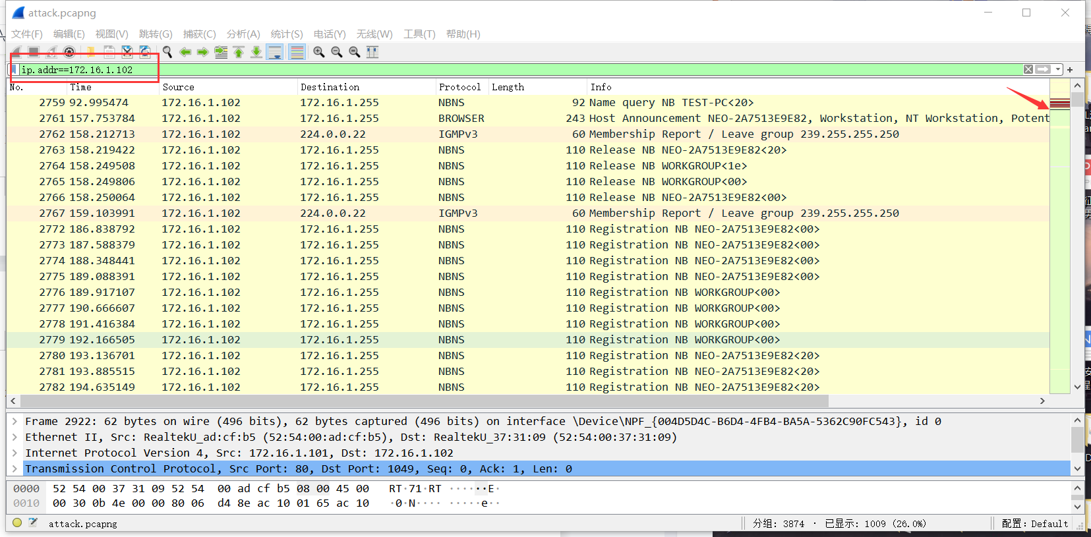Click the save capture file icon

click(x=109, y=52)
